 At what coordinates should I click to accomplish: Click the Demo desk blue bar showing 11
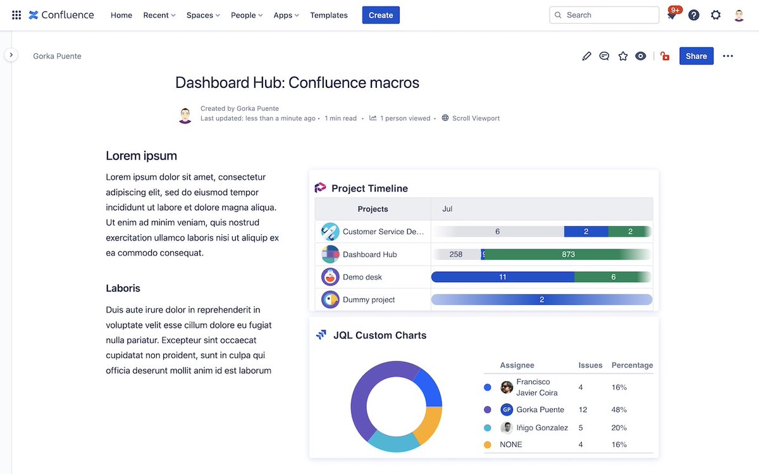point(503,277)
